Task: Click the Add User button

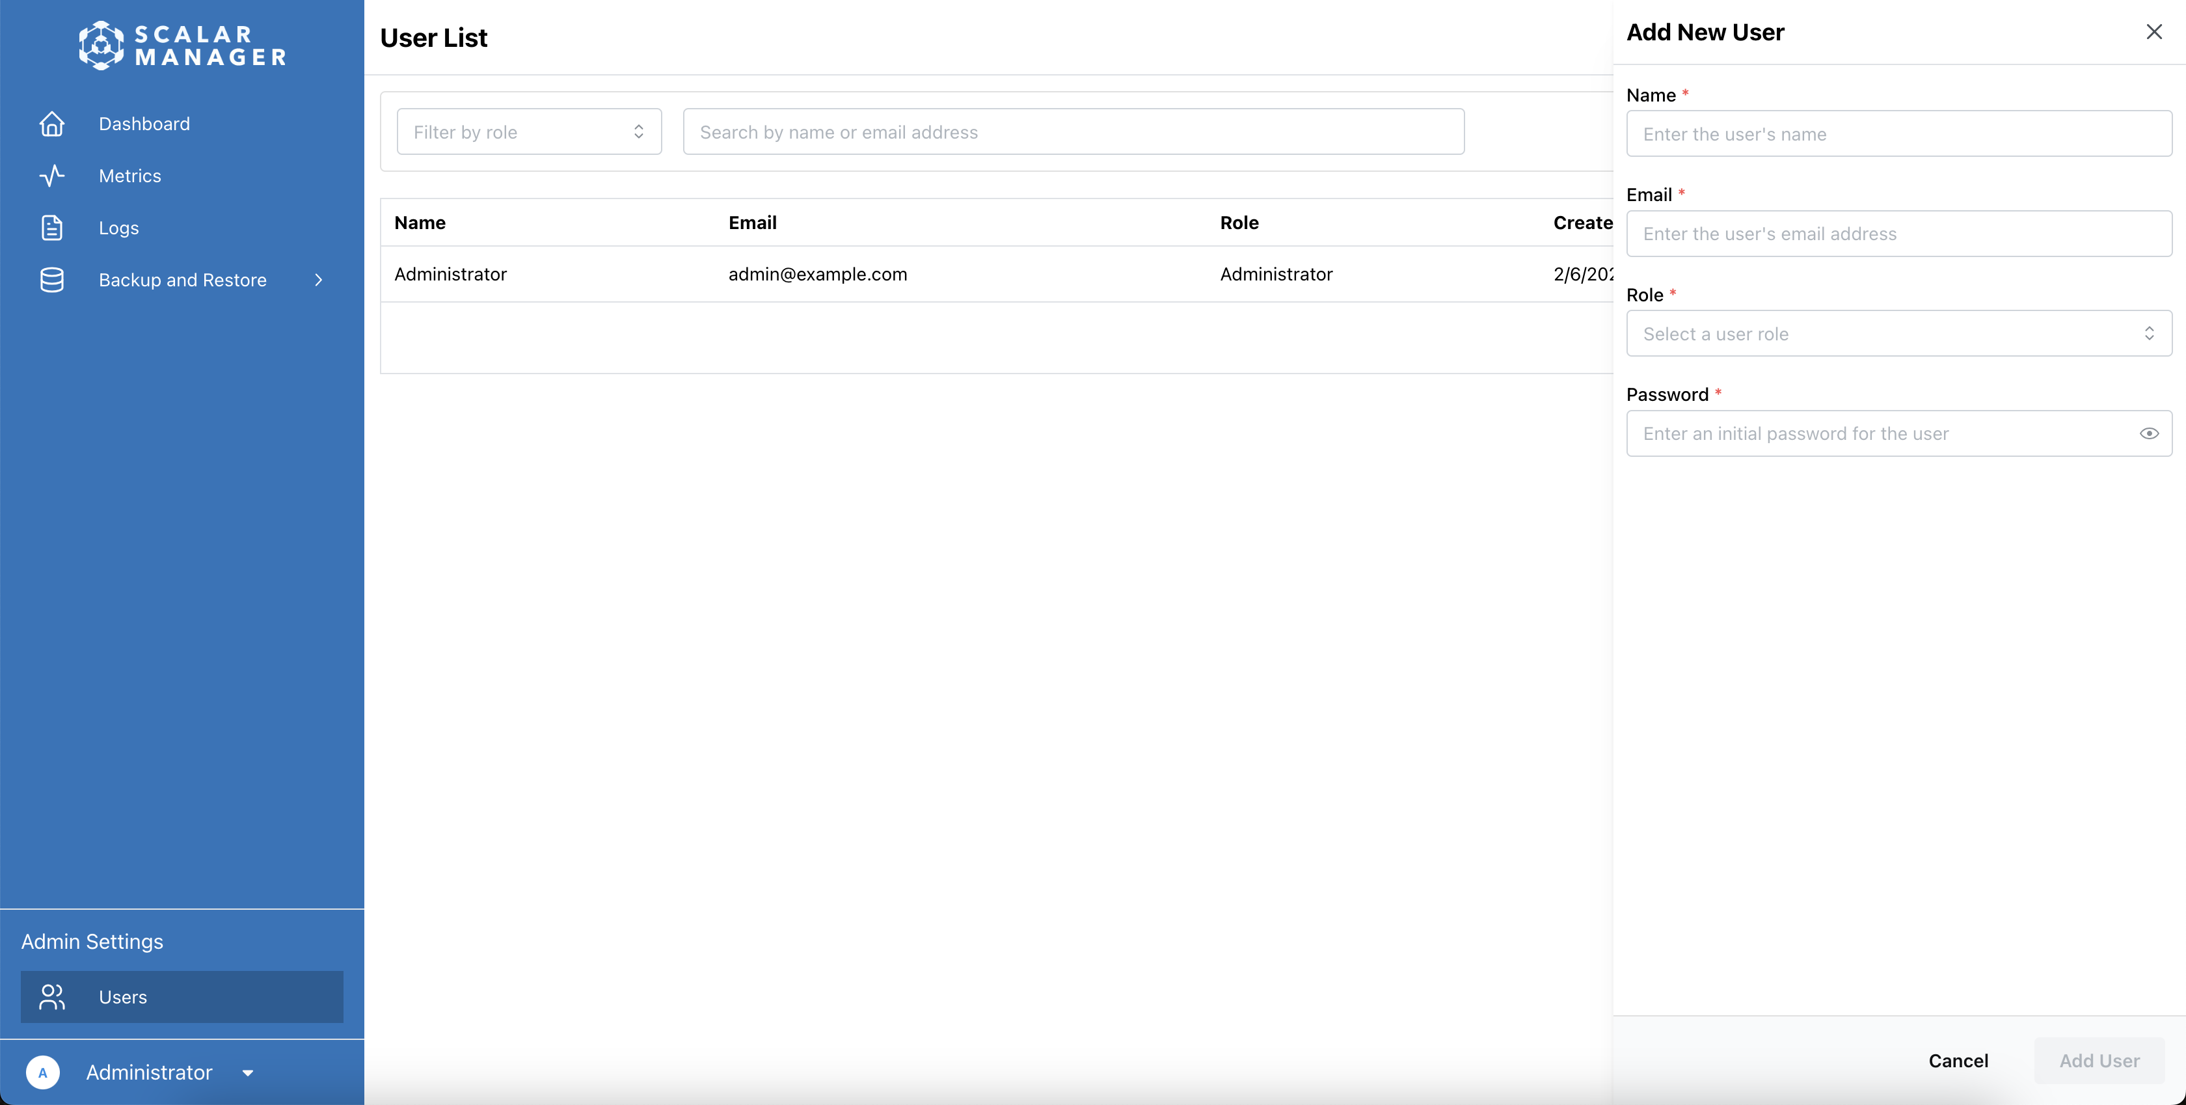Action: click(2099, 1061)
